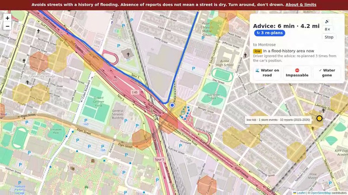Click the orange hexagon at Gulf Freeway interchange
The width and height of the screenshot is (348, 195).
[168, 123]
